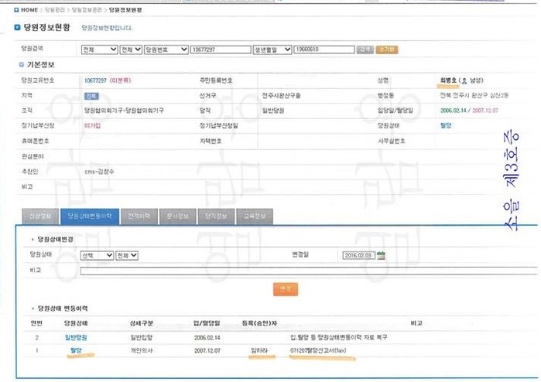Open the 선택 dropdown for 당원상태

[98, 255]
